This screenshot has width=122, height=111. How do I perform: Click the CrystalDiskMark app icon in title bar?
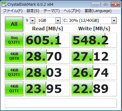click(4, 4)
